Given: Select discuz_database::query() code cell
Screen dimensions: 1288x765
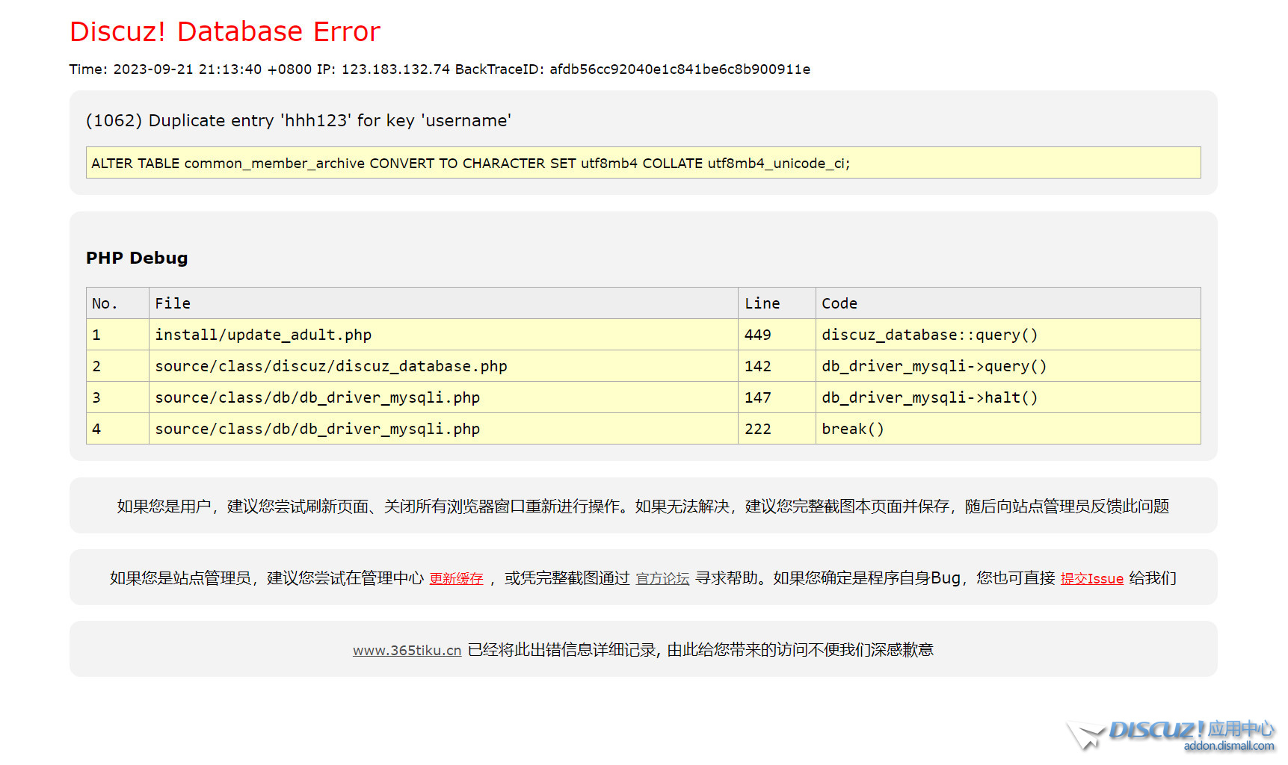Looking at the screenshot, I should [1008, 335].
